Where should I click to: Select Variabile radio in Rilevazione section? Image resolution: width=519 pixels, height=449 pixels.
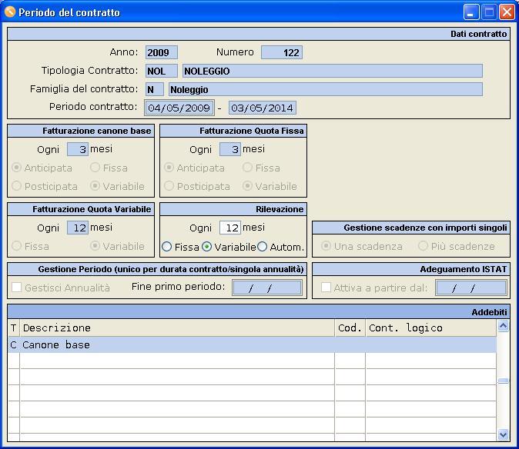tap(207, 247)
